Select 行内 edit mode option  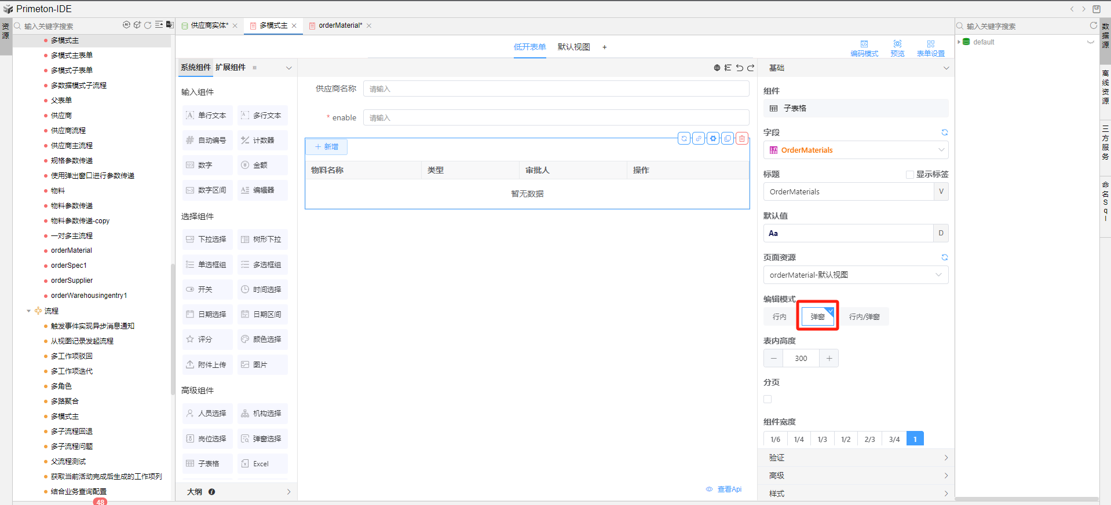tap(780, 317)
